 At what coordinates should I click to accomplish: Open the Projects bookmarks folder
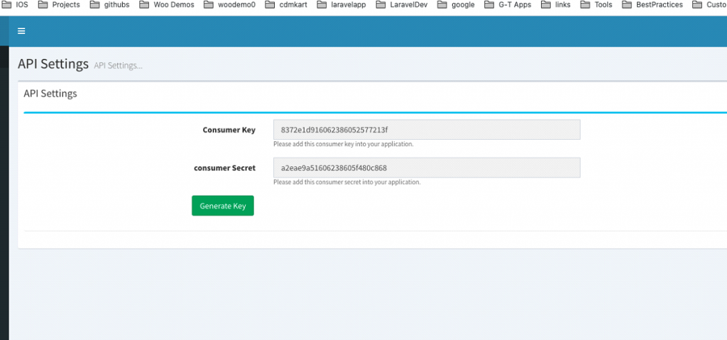[x=59, y=5]
